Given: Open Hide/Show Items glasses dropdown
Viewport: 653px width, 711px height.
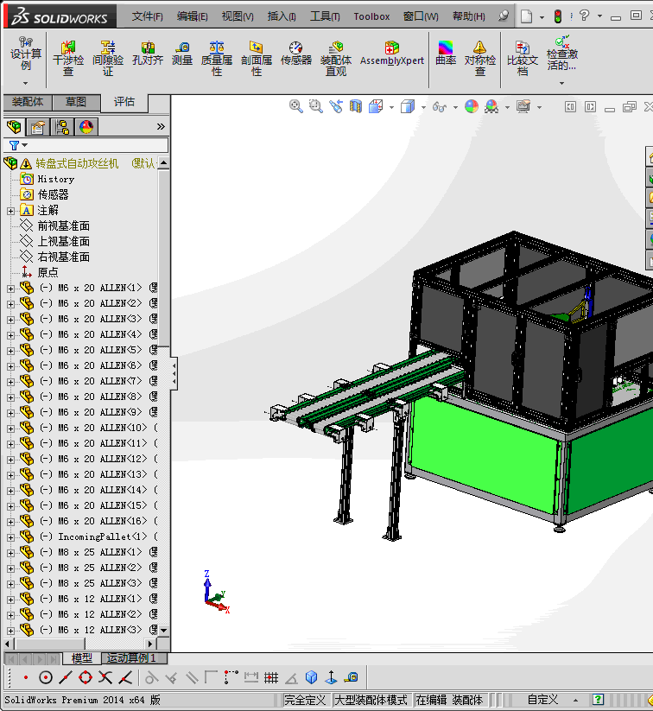Looking at the screenshot, I should tap(455, 107).
